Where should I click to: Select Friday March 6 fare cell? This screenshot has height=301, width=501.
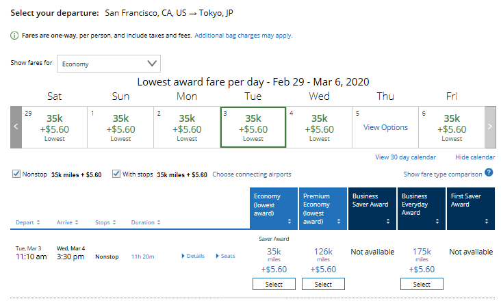tap(452, 127)
